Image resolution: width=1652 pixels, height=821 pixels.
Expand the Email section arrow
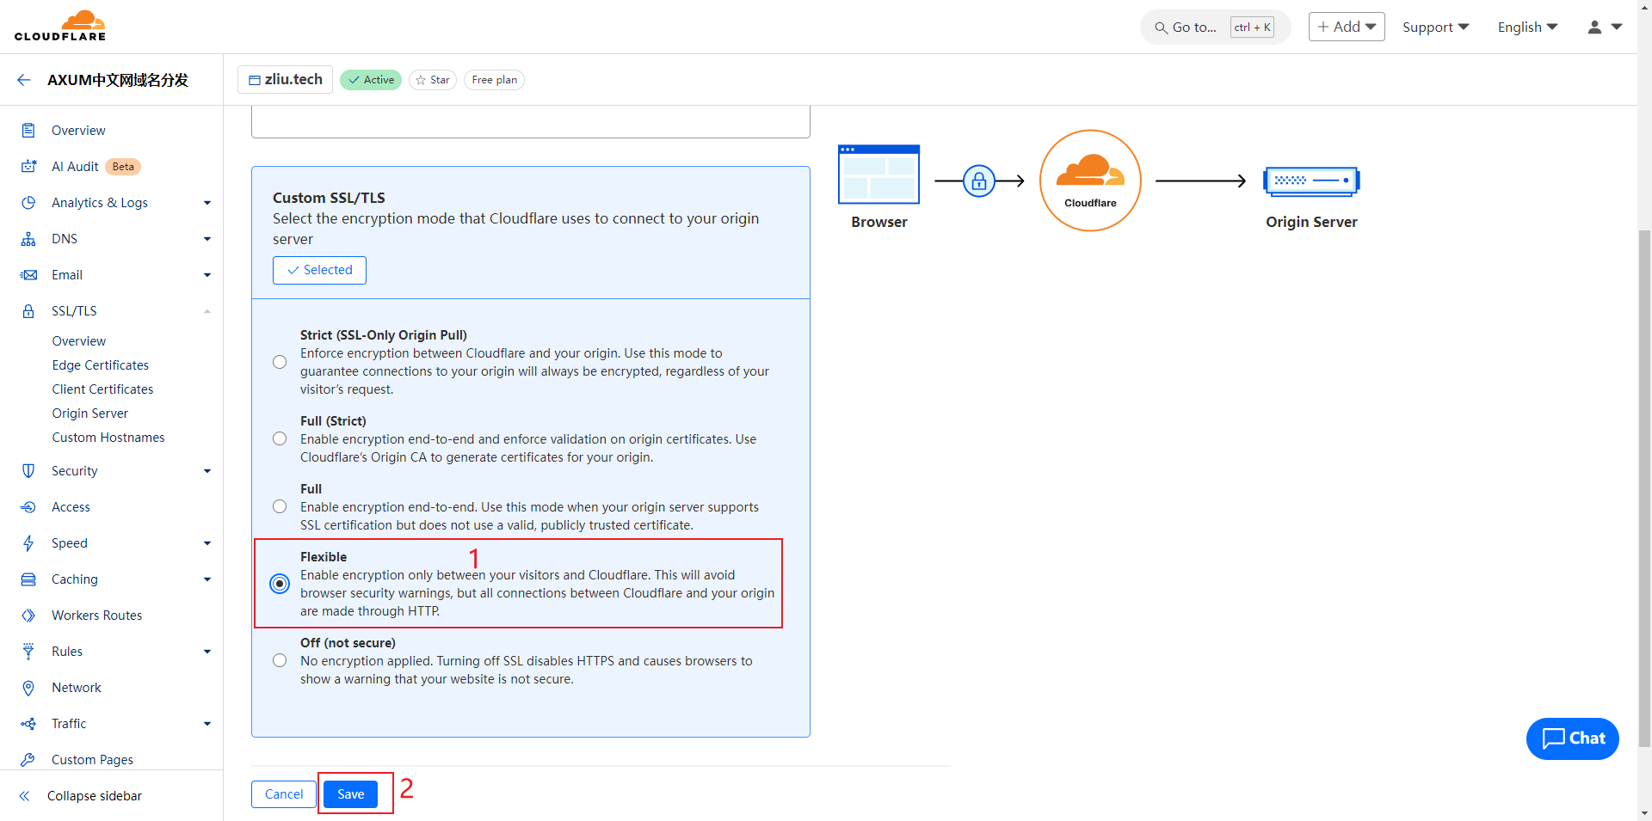click(x=207, y=275)
